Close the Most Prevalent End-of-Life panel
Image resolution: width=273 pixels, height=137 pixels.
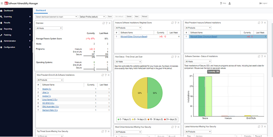[x=109, y=75]
